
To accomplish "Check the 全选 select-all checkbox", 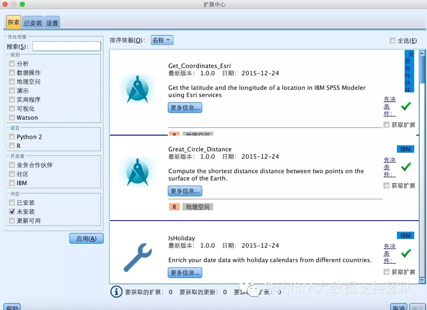I will point(392,40).
